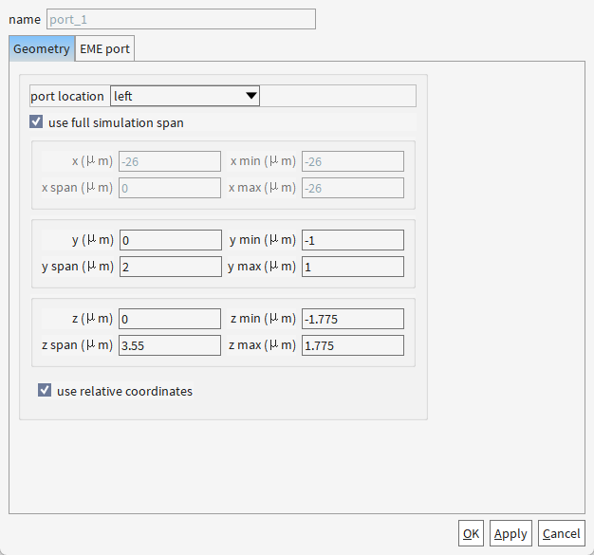
Task: Switch to the Geometry tab
Action: point(42,48)
